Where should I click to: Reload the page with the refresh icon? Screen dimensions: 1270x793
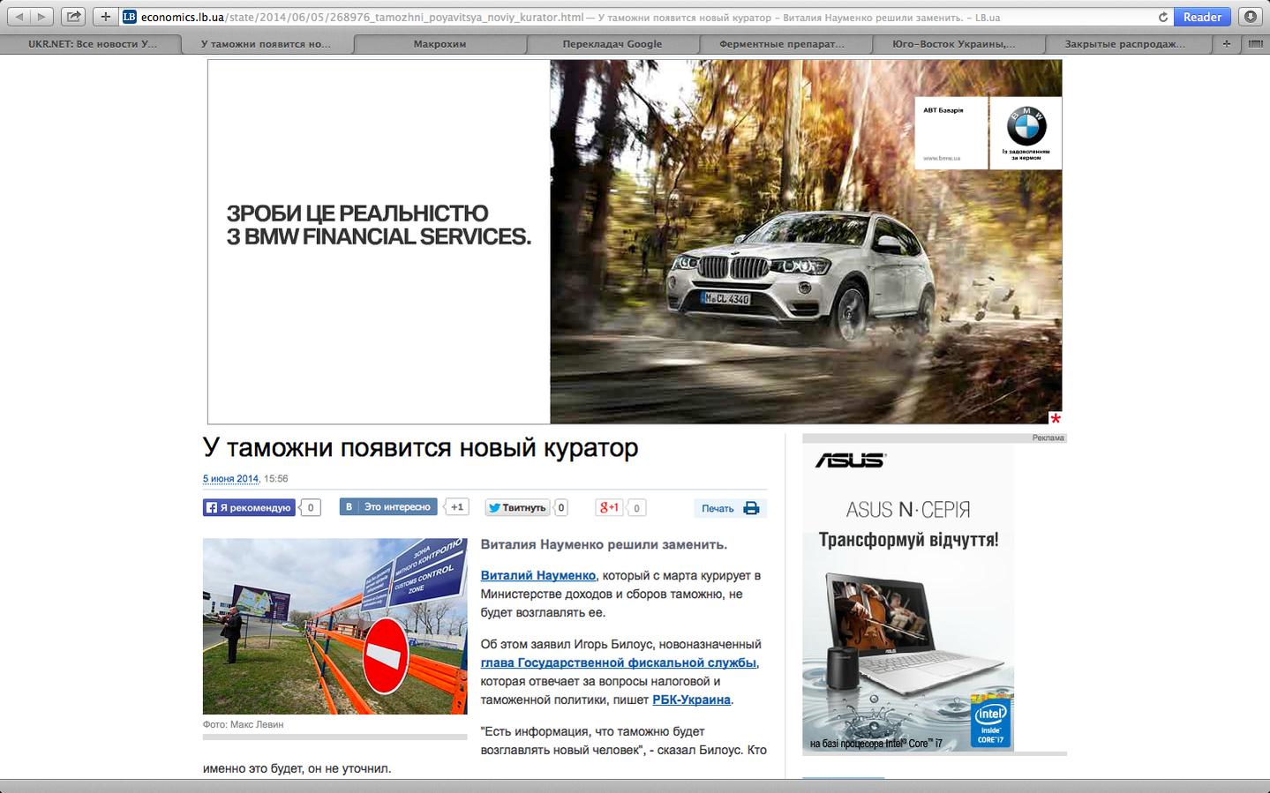[1163, 17]
